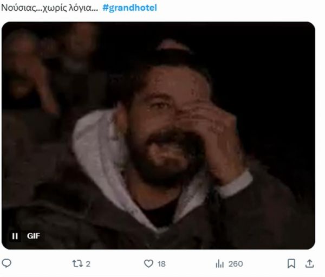This screenshot has width=325, height=277.
Task: Click the view count 260
Action: (236, 264)
